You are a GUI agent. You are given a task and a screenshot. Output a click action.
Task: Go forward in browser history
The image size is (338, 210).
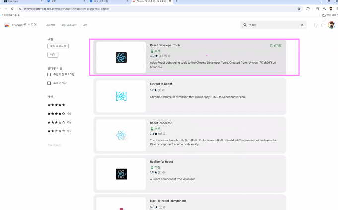tap(6, 9)
